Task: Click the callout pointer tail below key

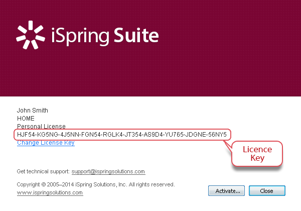Action: tap(228, 146)
